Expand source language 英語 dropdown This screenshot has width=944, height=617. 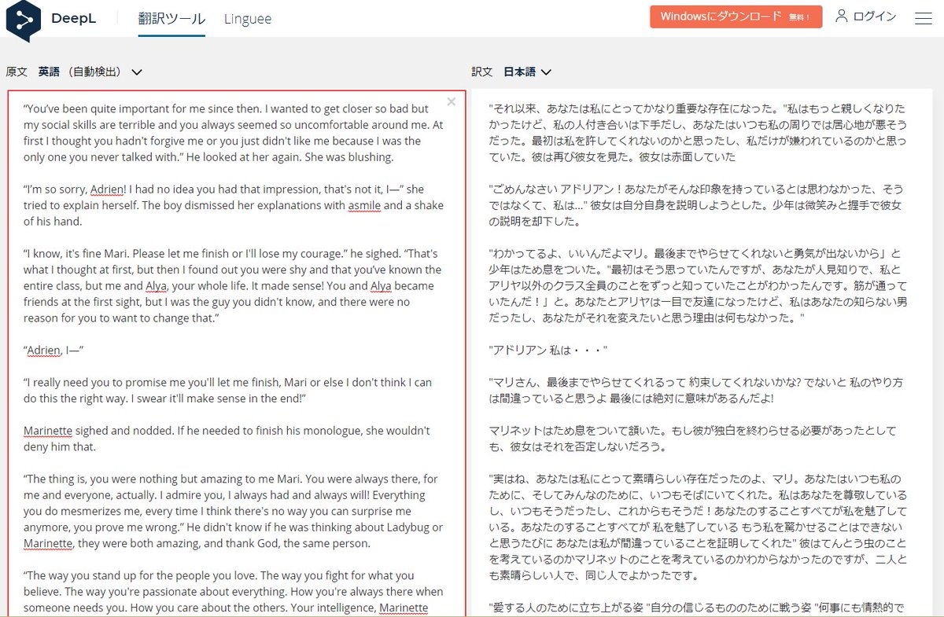click(x=90, y=72)
